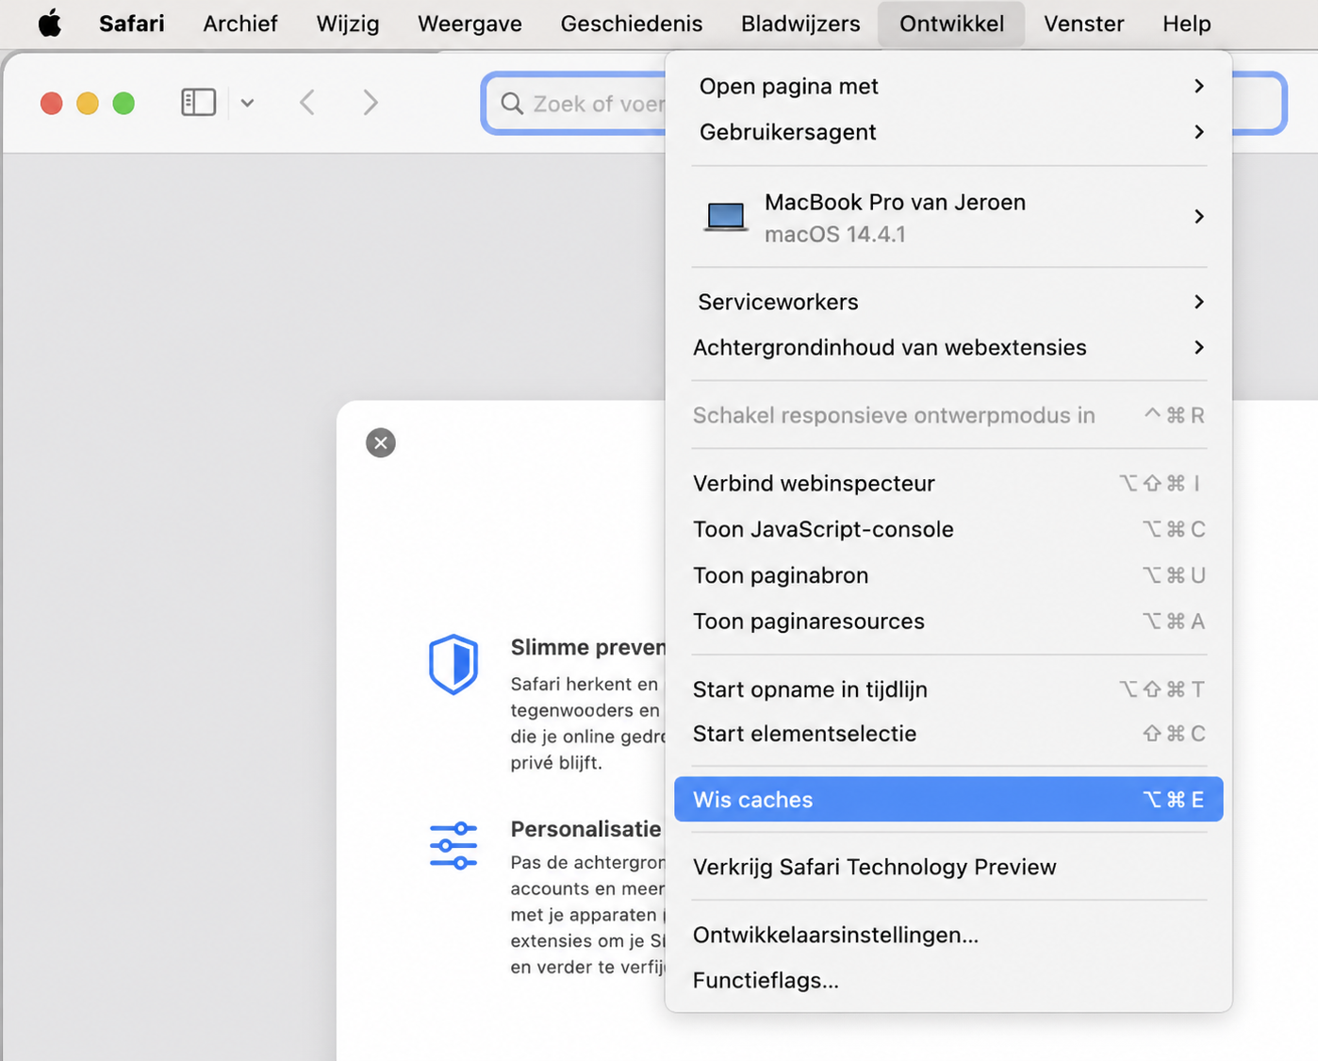Open Functieflags…
The image size is (1318, 1061).
point(949,981)
